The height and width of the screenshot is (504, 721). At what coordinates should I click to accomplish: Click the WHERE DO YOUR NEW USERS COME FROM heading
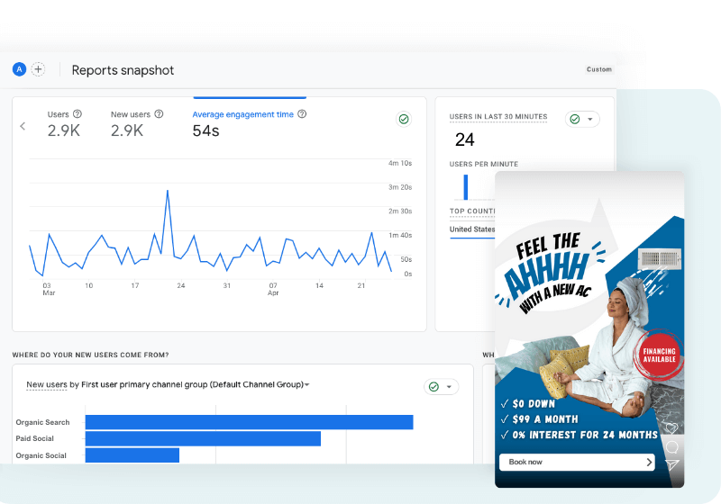[91, 355]
